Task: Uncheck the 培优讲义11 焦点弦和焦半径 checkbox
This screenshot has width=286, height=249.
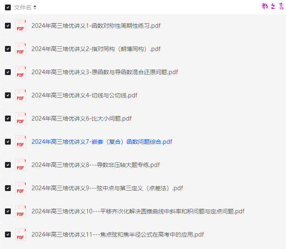Action: click(7, 234)
